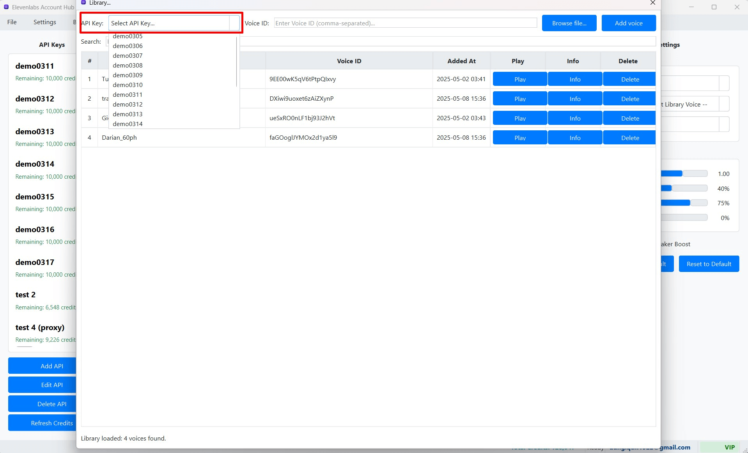
Task: Show Info for voice DXiwi9uoxet6zAiZXynP
Action: (x=575, y=99)
